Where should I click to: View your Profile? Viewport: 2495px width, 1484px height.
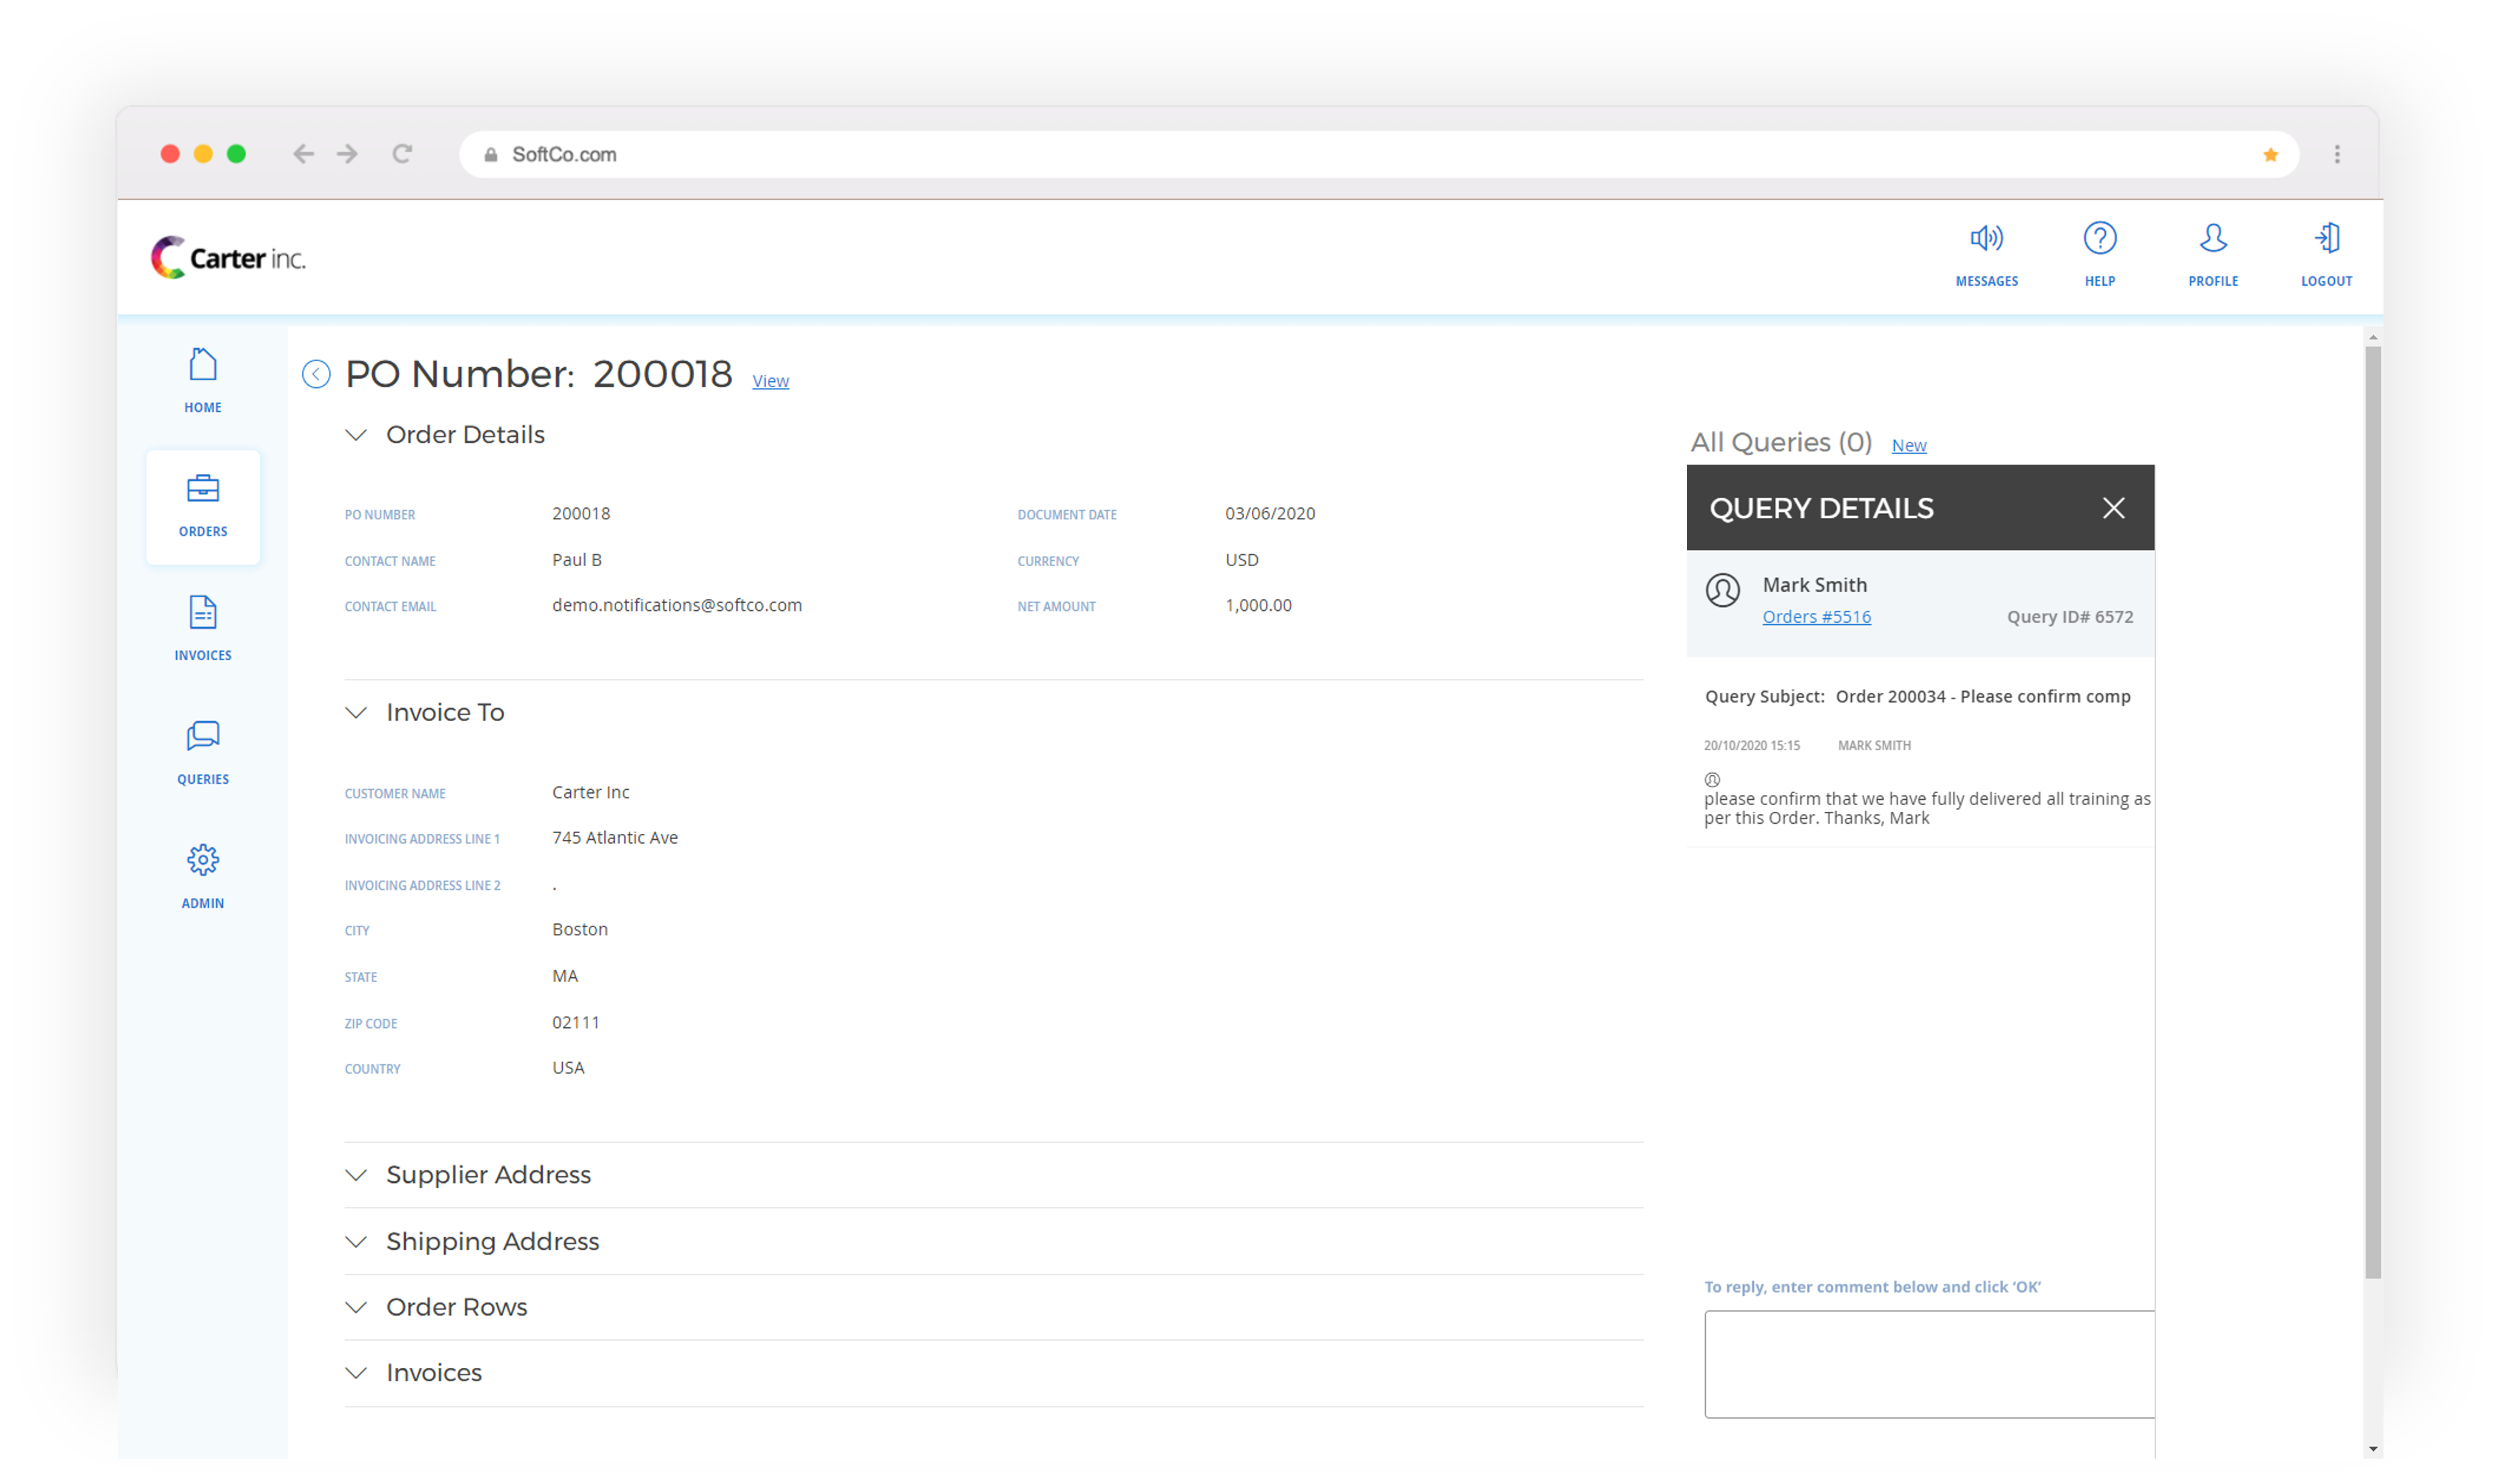click(x=2213, y=253)
